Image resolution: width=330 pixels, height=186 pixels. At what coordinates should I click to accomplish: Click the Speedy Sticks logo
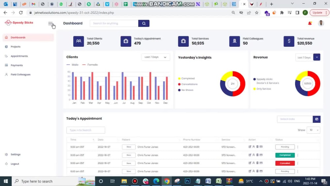(19, 22)
